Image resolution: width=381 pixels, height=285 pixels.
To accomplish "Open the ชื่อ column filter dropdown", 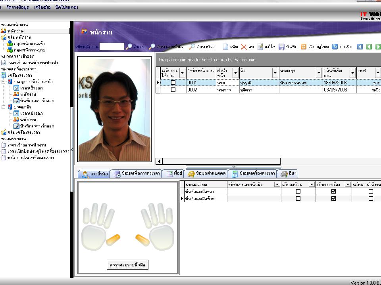I will tap(275, 73).
